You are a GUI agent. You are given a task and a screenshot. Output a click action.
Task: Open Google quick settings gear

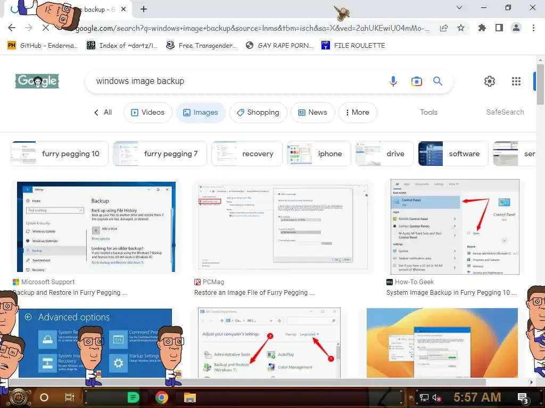(490, 81)
